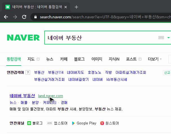The image size is (171, 134).
Task: Switch to the 뉴스 search tab
Action: (50, 59)
